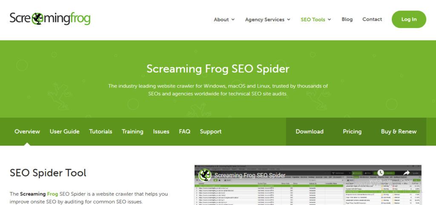Click the Watch later clock icon
The height and width of the screenshot is (205, 436).
380,173
